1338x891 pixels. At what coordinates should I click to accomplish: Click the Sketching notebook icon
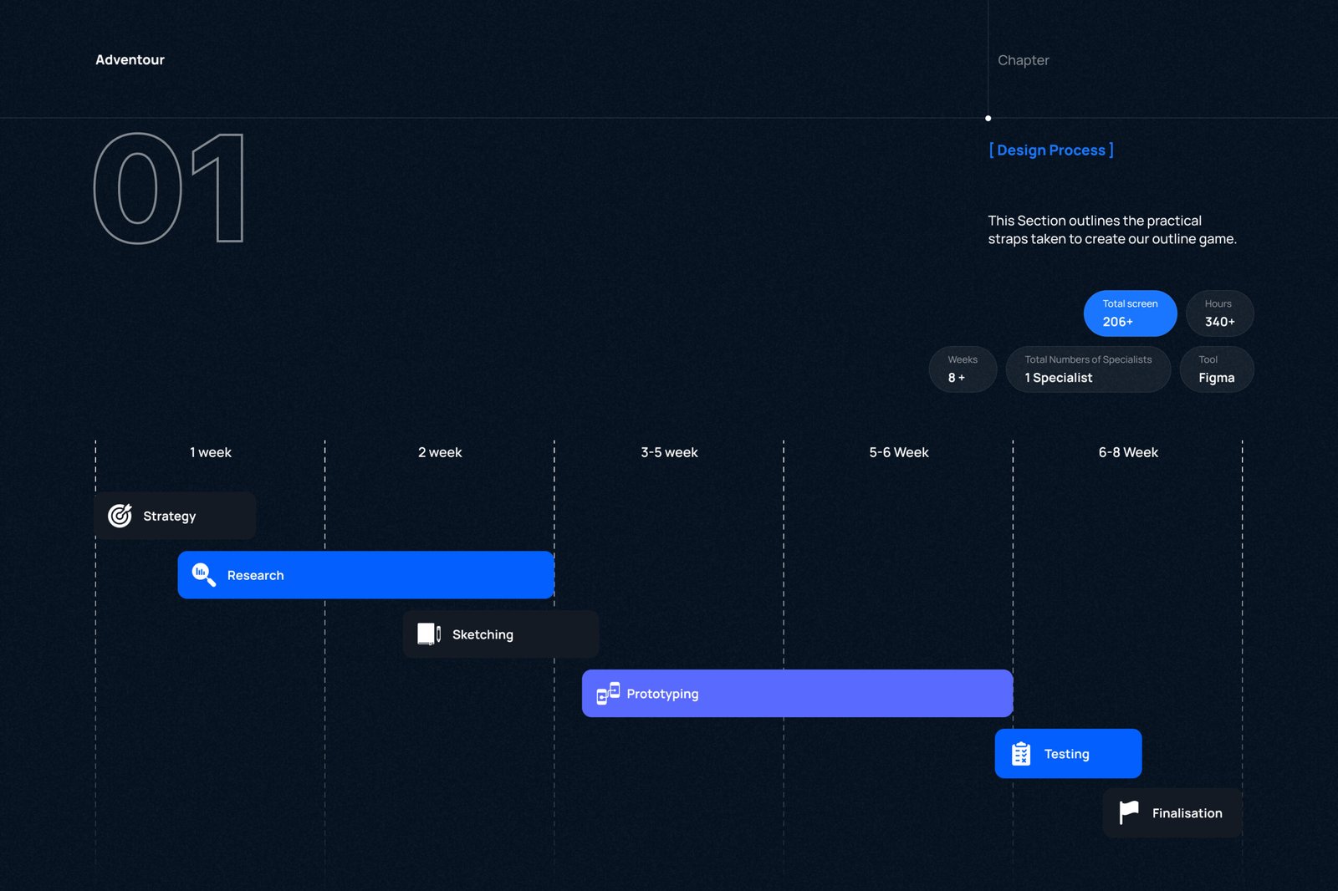tap(429, 634)
